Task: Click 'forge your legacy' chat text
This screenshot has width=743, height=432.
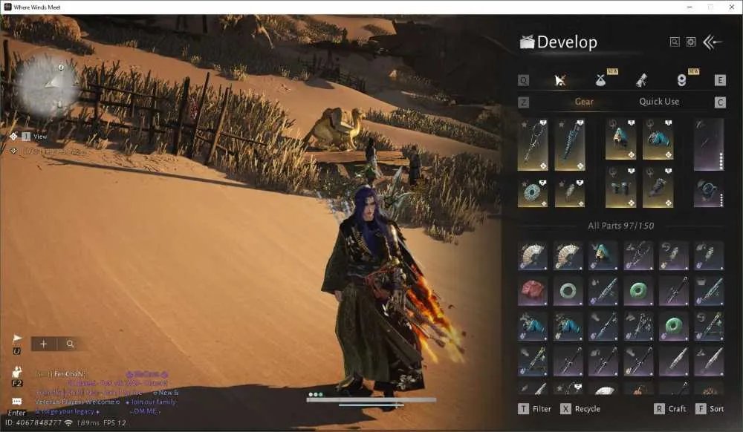Action: point(67,411)
